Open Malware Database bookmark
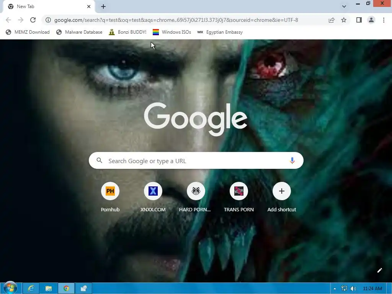Image resolution: width=392 pixels, height=294 pixels. point(79,32)
